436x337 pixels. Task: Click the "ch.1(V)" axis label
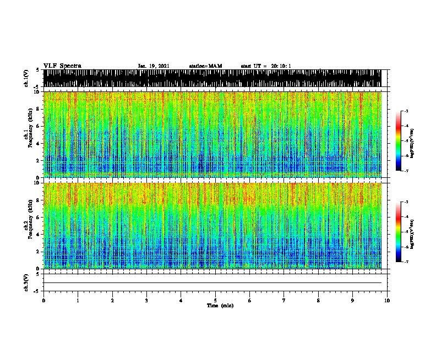click(26, 78)
